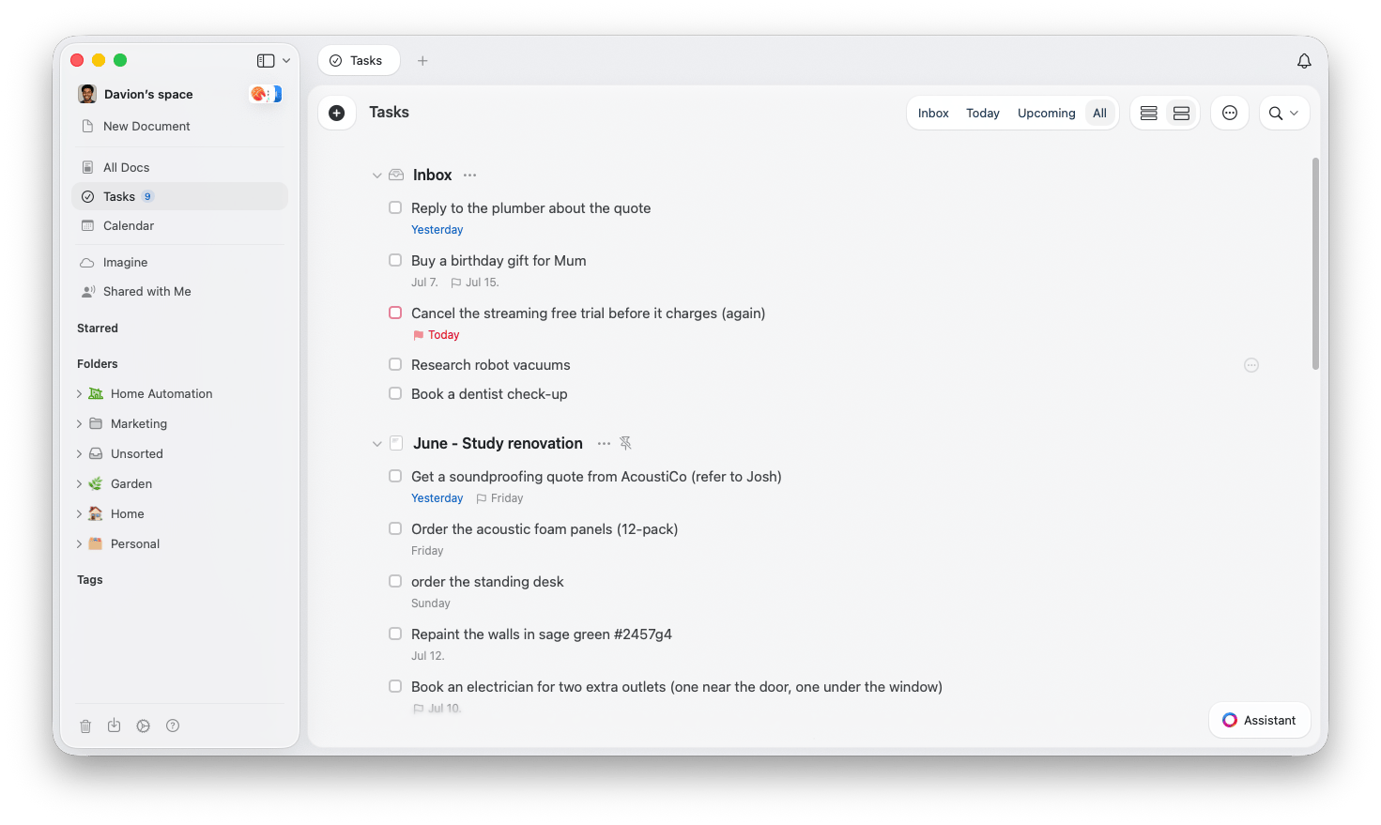Open Calendar in sidebar
This screenshot has height=825, width=1381.
(179, 225)
